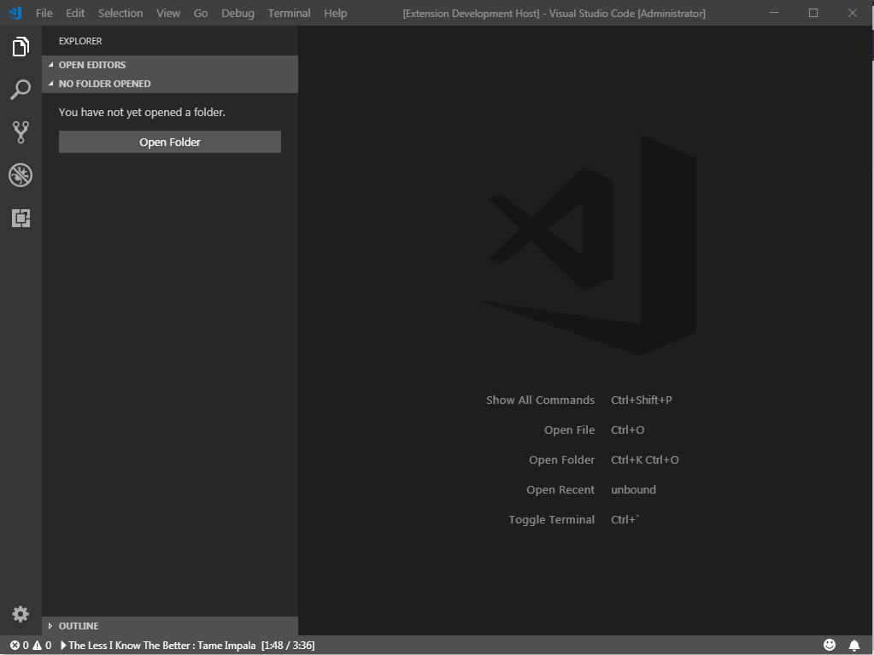Viewport: 874px width, 655px height.
Task: Minimize the VS Code window
Action: click(x=774, y=13)
